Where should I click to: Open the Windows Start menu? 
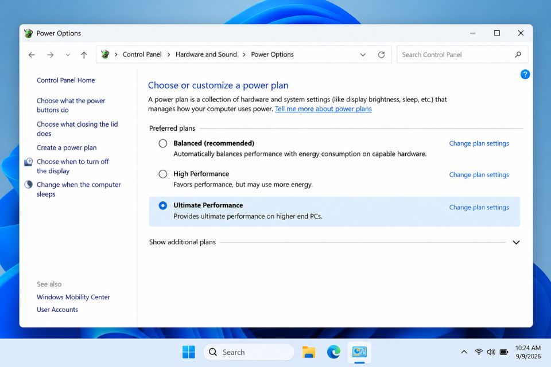click(189, 352)
